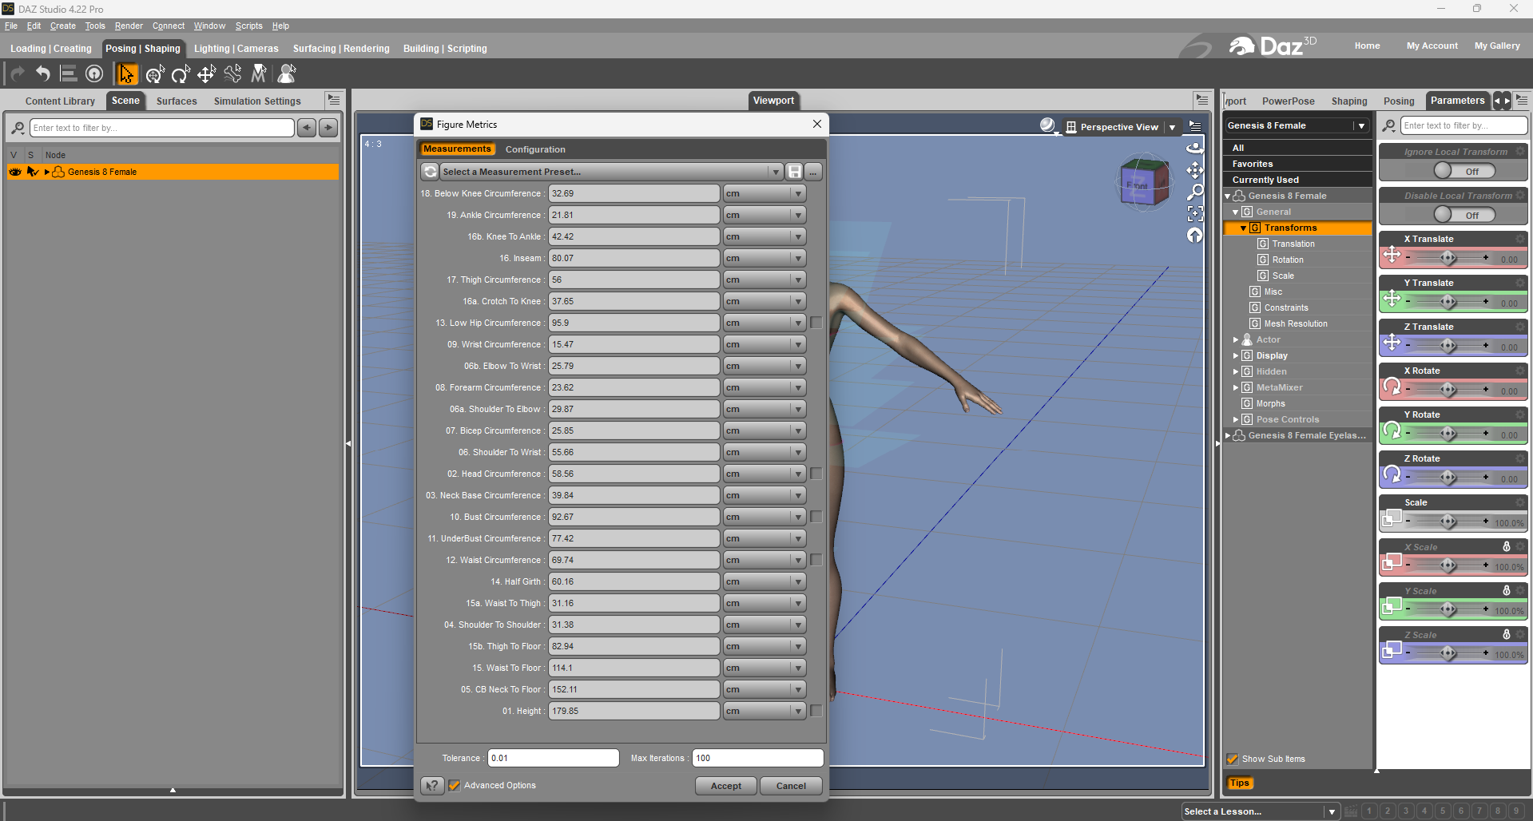The image size is (1533, 821).
Task: Open the Render menu
Action: click(x=129, y=26)
